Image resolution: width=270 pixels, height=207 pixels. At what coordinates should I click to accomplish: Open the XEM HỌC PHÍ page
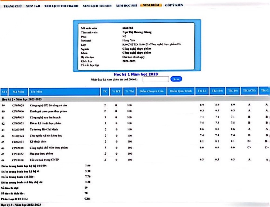126,5
